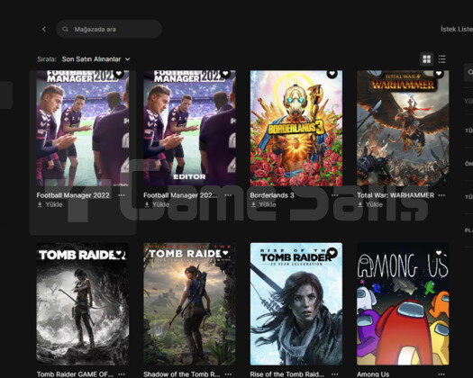Switch to grid view
The height and width of the screenshot is (378, 473).
coord(426,59)
